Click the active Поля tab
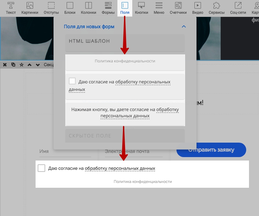This screenshot has height=216, width=259. coord(125,8)
